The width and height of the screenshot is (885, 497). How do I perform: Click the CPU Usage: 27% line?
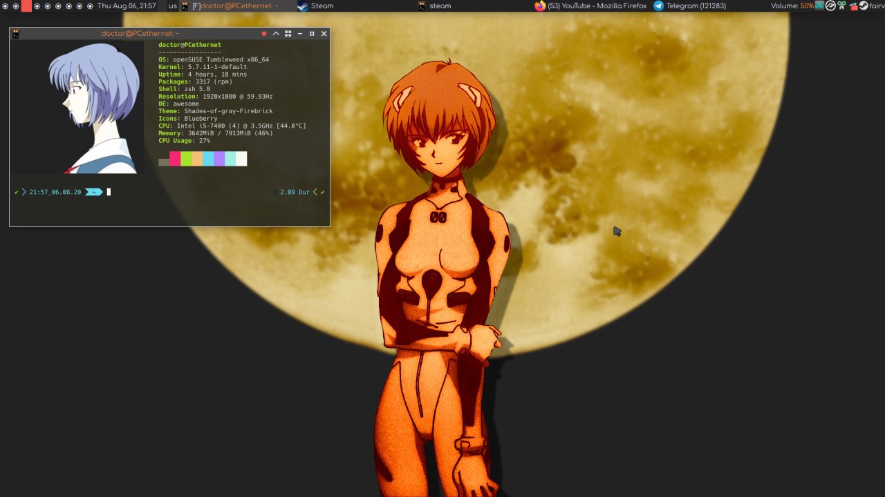(x=184, y=141)
